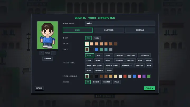Choose green hair colour swatch
Viewport: 190px width, 107px height.
tap(149, 76)
